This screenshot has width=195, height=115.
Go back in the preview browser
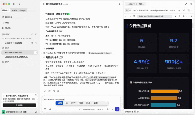pos(126,16)
